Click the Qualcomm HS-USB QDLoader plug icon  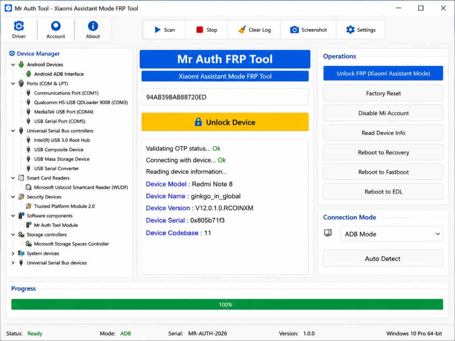click(x=28, y=102)
